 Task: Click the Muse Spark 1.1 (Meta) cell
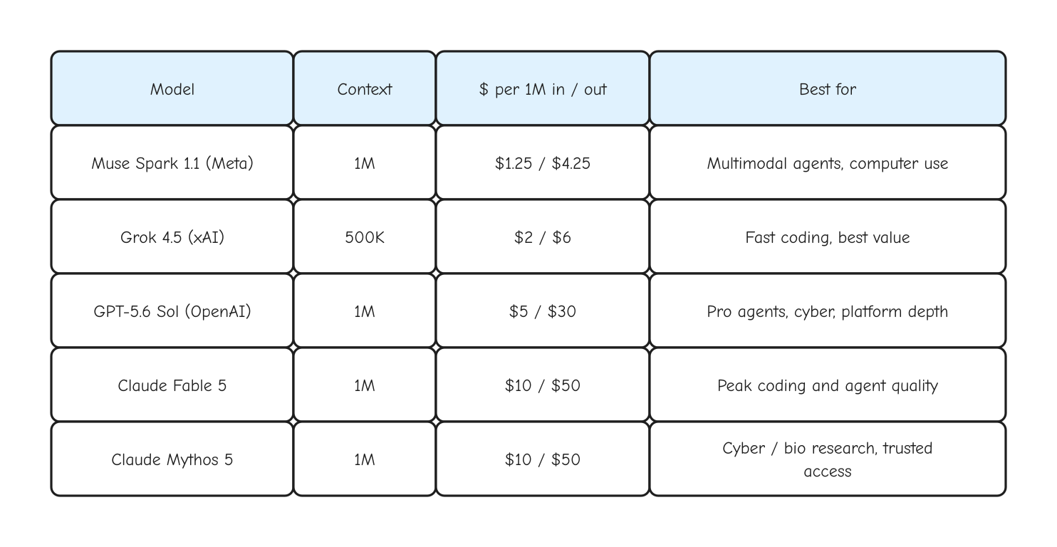click(x=172, y=162)
